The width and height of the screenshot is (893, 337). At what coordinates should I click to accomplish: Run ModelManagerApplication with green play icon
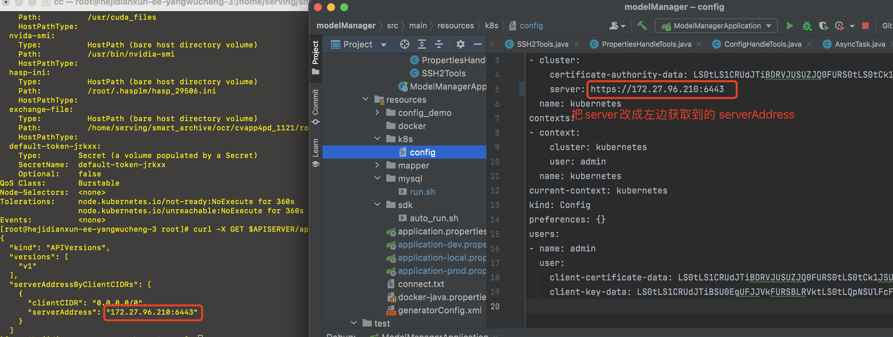coord(789,26)
